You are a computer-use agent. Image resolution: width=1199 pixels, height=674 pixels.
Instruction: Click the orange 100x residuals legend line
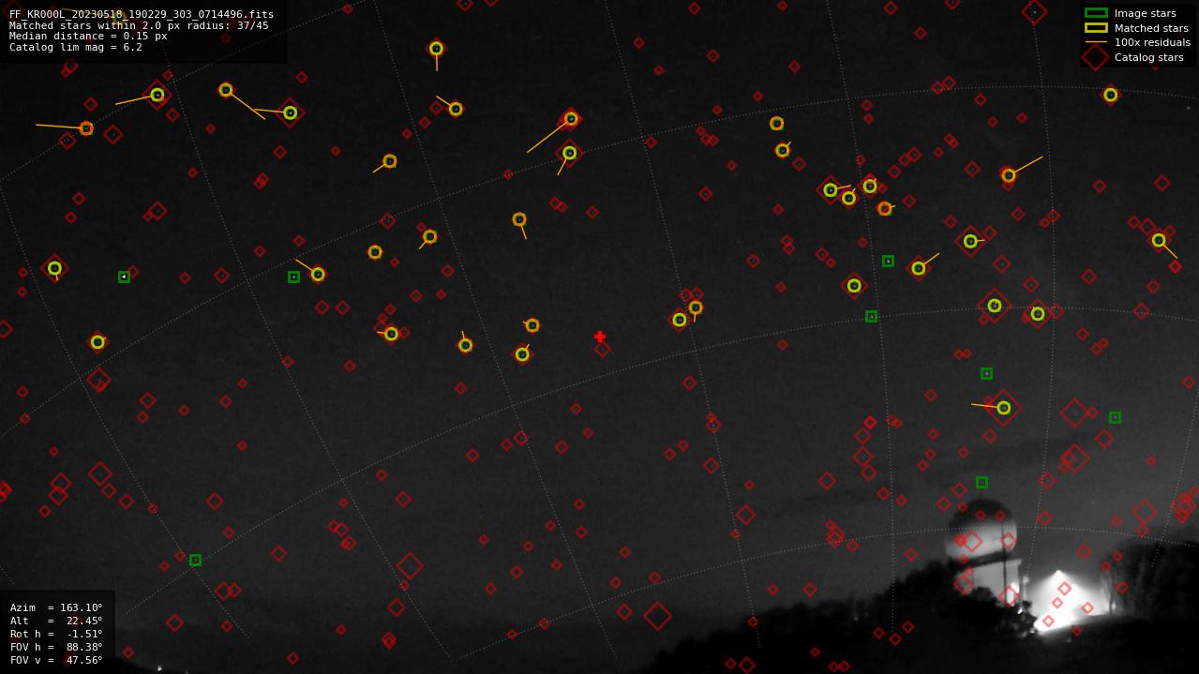click(x=1096, y=42)
